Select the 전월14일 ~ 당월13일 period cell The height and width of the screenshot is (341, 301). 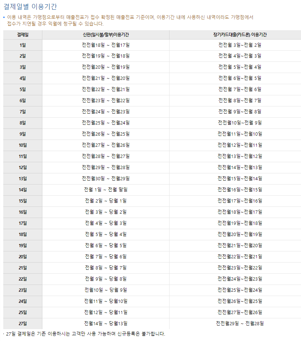point(106,324)
